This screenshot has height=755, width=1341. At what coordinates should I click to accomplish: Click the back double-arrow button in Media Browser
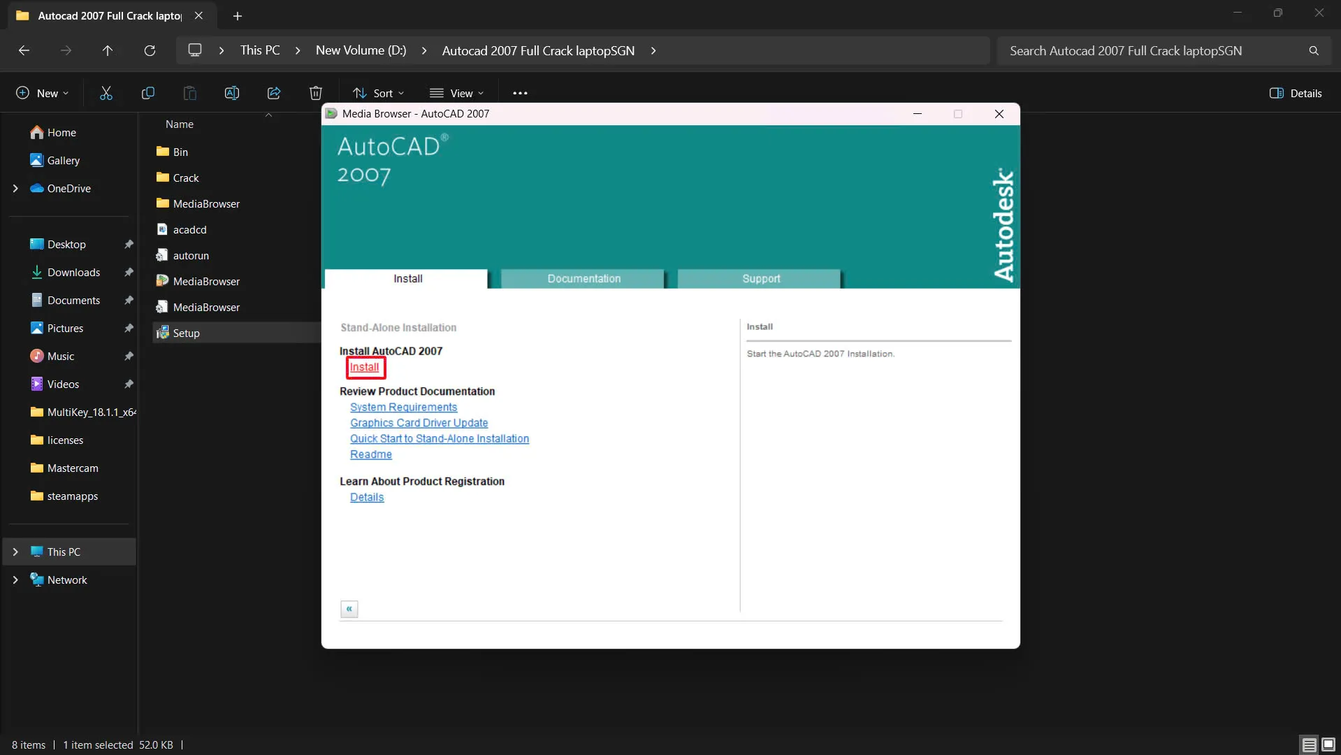[349, 609]
